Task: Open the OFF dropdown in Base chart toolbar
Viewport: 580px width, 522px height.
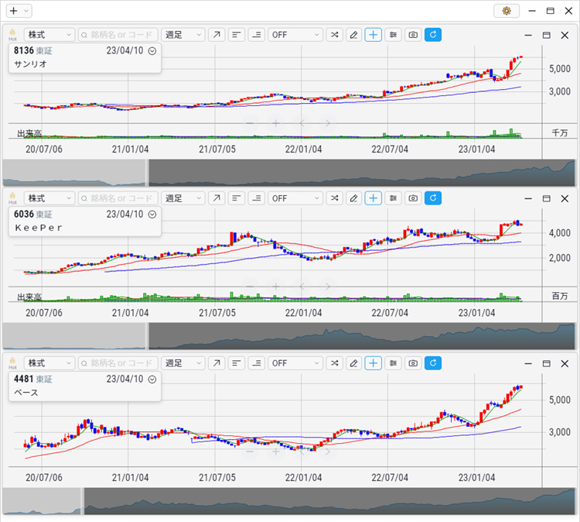Action: click(295, 362)
